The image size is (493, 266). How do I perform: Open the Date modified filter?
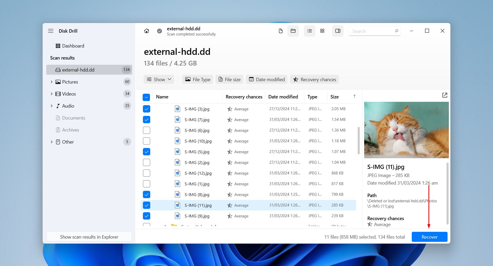[x=267, y=79]
